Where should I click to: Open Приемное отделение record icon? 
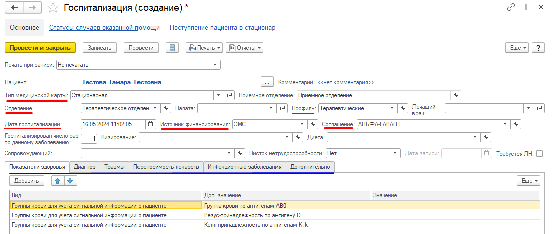tap(456, 95)
